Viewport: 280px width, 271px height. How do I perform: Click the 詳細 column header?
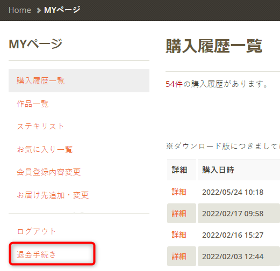point(180,170)
